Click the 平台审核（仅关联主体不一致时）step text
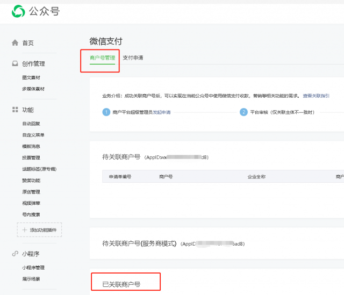This screenshot has width=344, height=295. click(x=282, y=112)
